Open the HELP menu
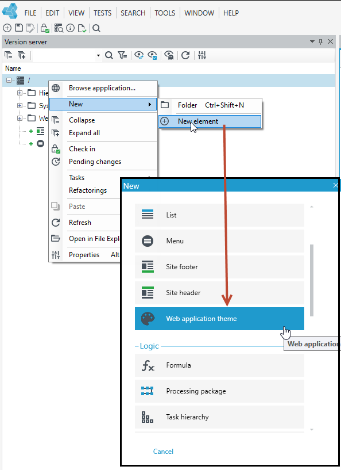Image resolution: width=341 pixels, height=470 pixels. click(x=231, y=13)
